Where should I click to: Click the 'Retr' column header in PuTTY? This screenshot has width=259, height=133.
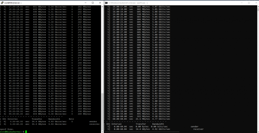tap(71, 119)
